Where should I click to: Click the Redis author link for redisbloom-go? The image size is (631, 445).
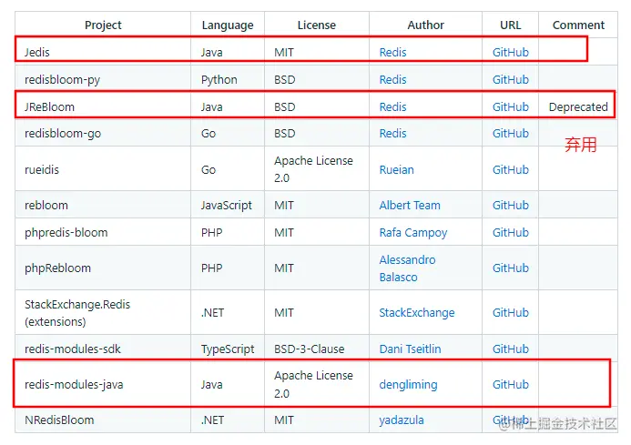coord(392,134)
